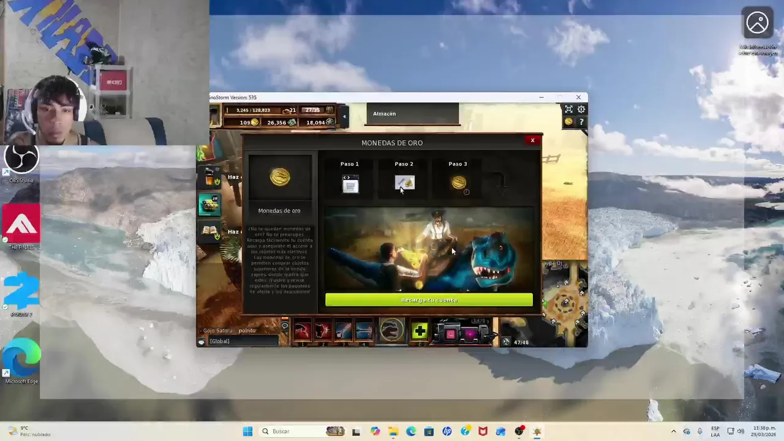784x441 pixels.
Task: Open the potion bottle sidebar item
Action: click(209, 178)
